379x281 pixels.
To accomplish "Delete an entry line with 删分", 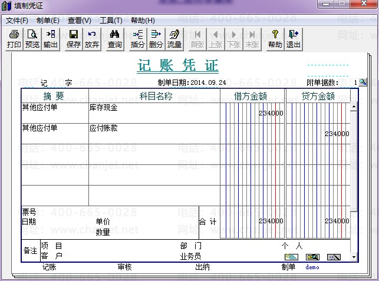I will pyautogui.click(x=156, y=39).
